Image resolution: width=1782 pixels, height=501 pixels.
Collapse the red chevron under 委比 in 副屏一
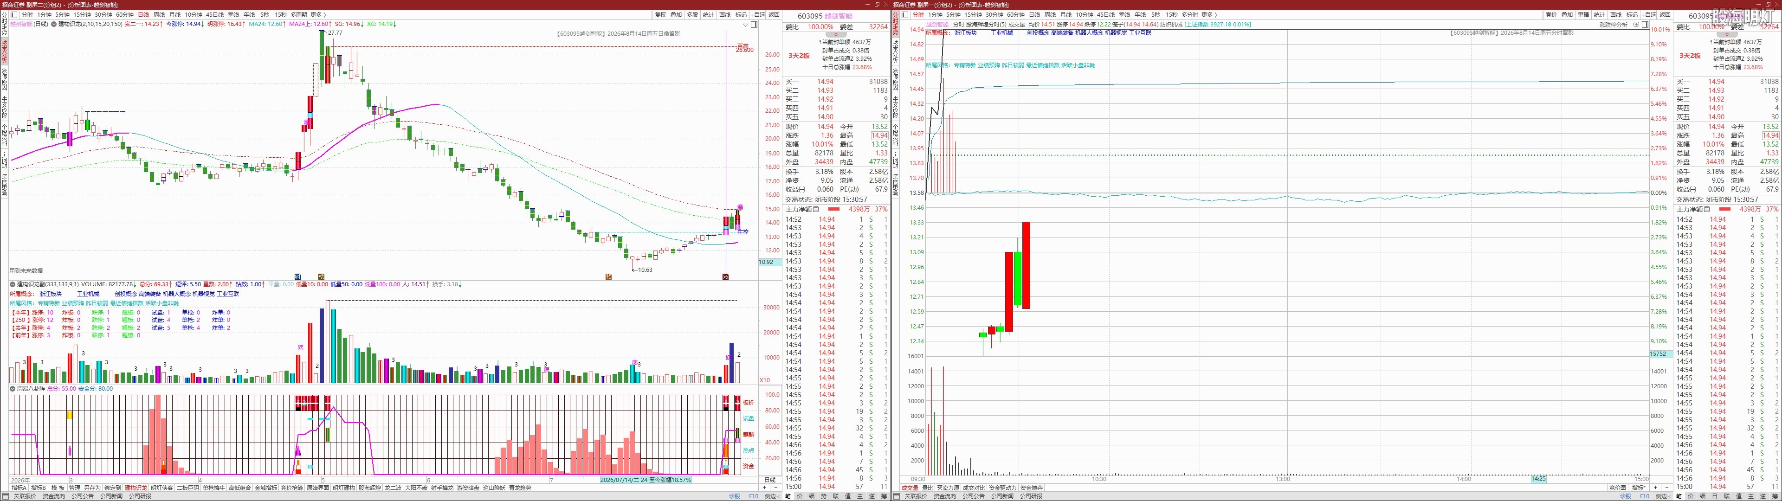[1727, 34]
